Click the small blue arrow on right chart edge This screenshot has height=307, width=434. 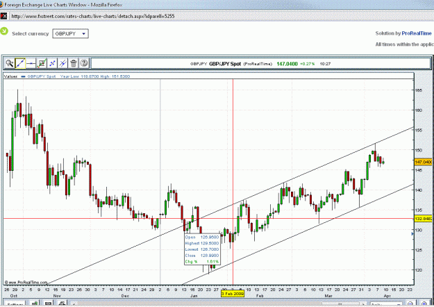412,234
